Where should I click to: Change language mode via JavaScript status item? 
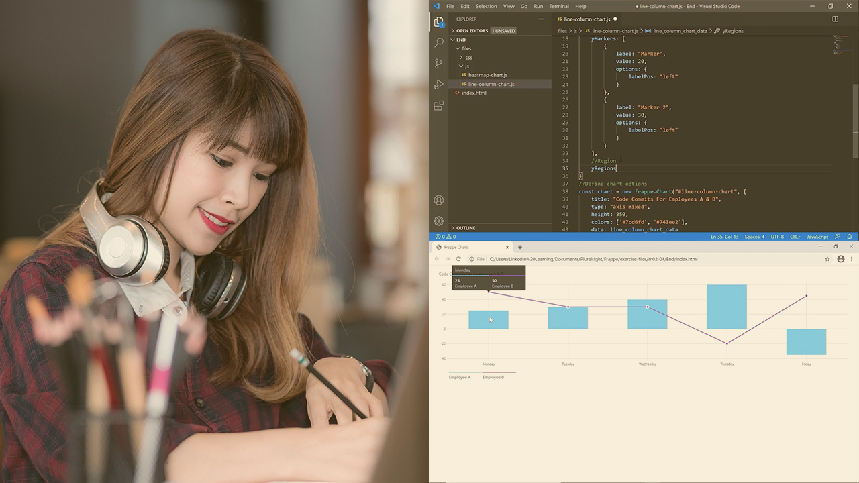[x=817, y=237]
